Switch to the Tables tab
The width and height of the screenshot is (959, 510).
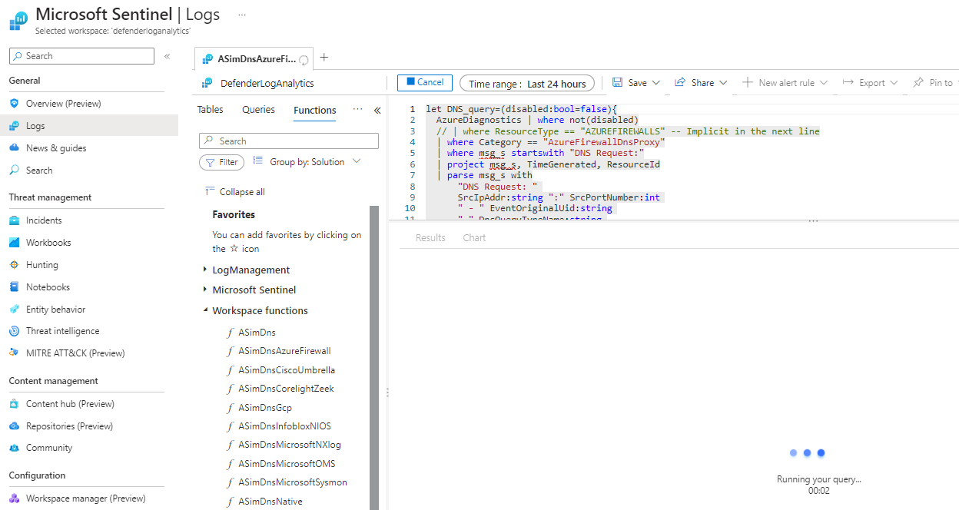coord(210,110)
